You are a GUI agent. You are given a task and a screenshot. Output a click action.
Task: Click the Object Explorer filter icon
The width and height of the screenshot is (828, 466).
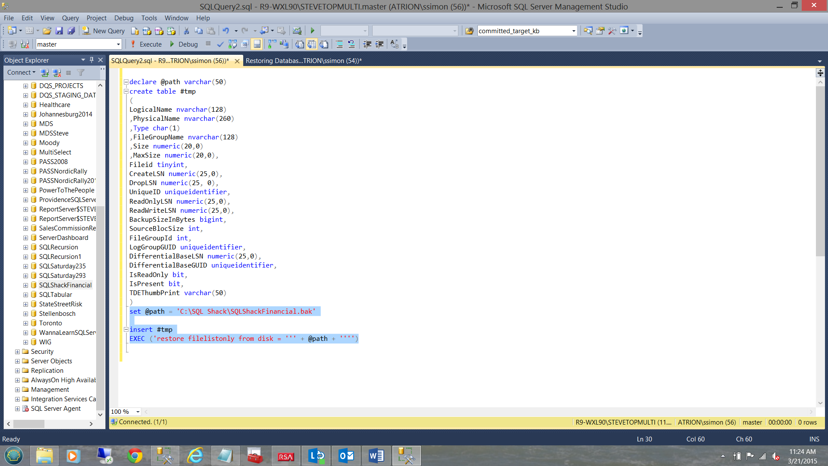pyautogui.click(x=81, y=72)
